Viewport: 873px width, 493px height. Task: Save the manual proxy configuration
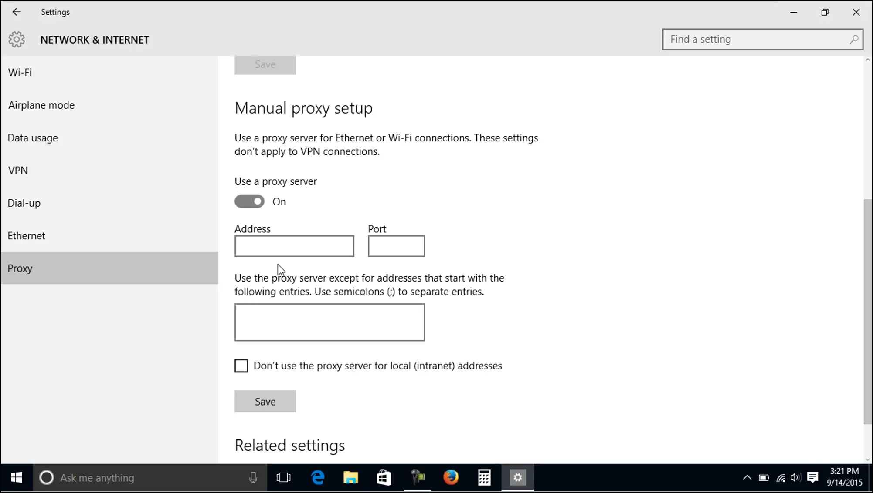265,401
